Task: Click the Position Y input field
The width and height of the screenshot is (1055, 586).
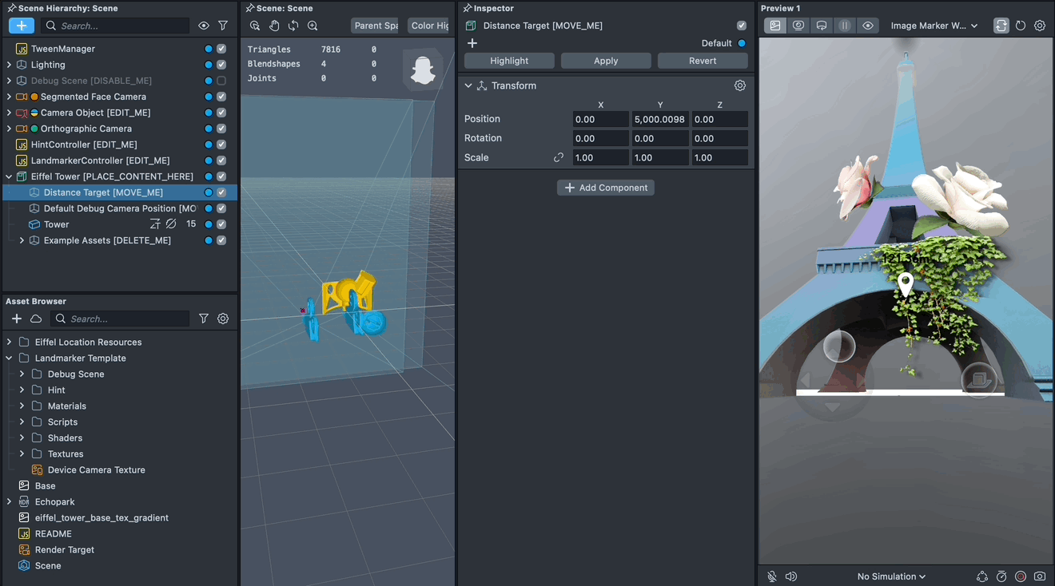Action: coord(659,119)
